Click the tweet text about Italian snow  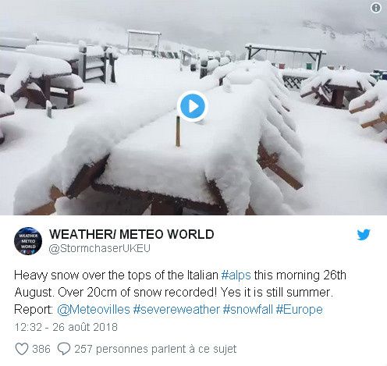(x=180, y=293)
